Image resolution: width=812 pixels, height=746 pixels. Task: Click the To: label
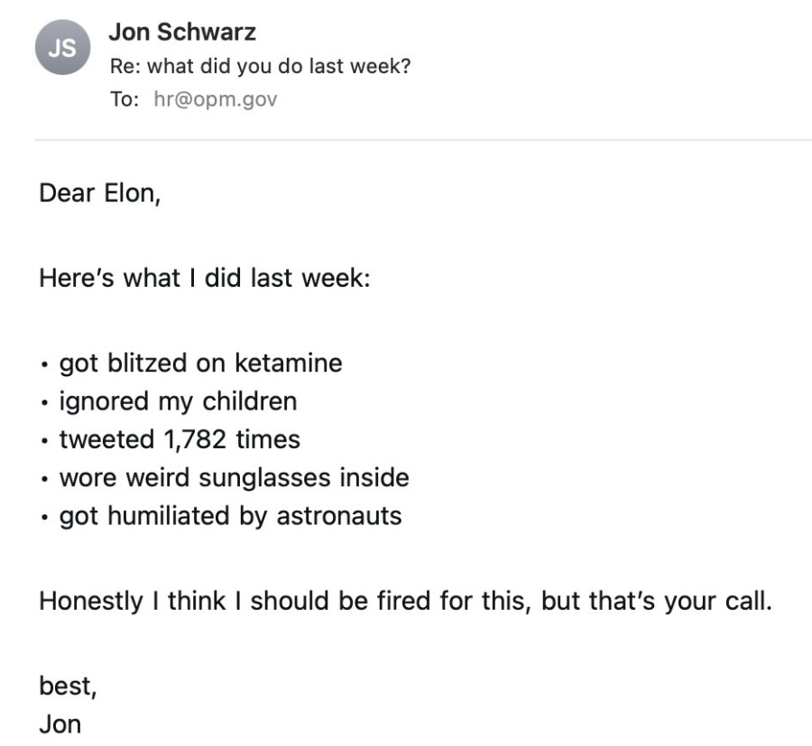point(125,99)
